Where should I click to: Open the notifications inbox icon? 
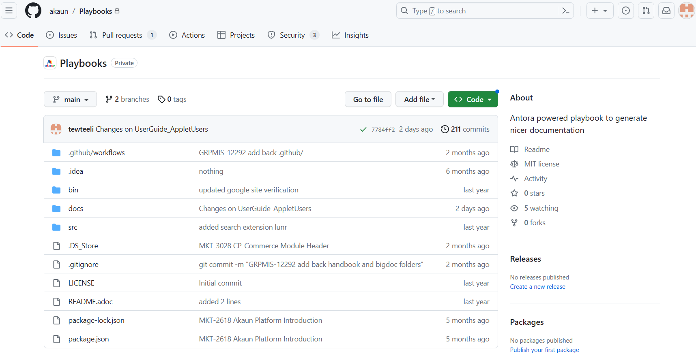coord(666,11)
